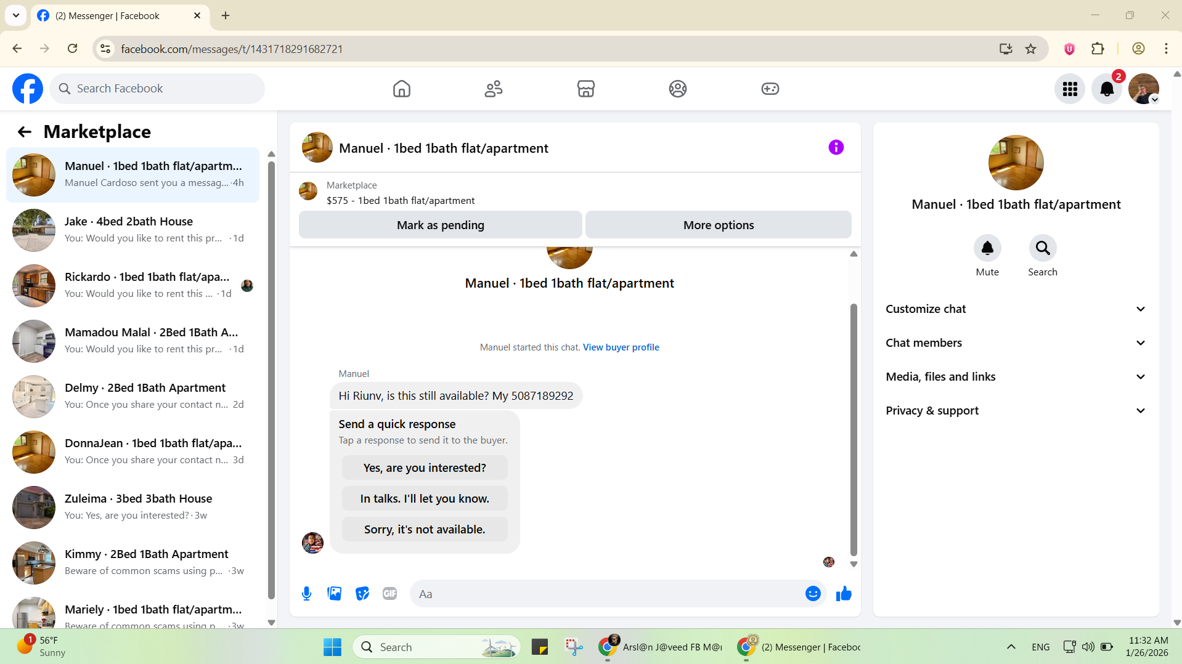Go to the Home feed icon
This screenshot has width=1182, height=664.
coord(402,89)
